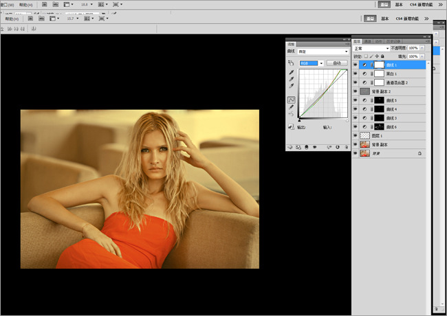Viewport: 447px width, 316px height.
Task: Select the on-image adjustment hand tool in Curves
Action: [x=291, y=63]
